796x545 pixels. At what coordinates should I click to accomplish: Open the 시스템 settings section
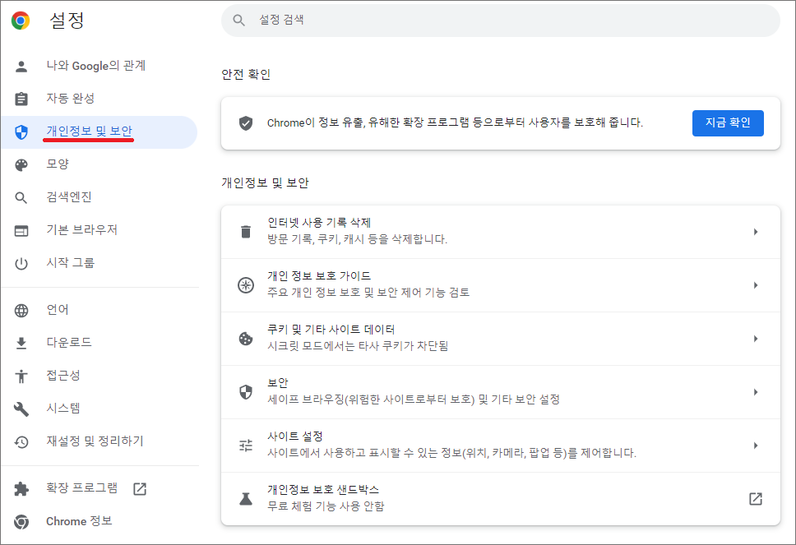99,409
